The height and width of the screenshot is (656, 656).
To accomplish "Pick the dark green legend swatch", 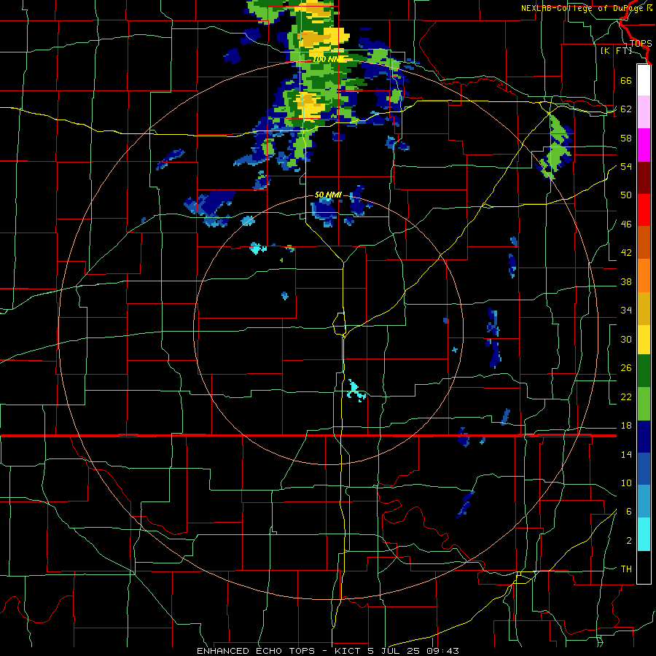I will point(644,371).
